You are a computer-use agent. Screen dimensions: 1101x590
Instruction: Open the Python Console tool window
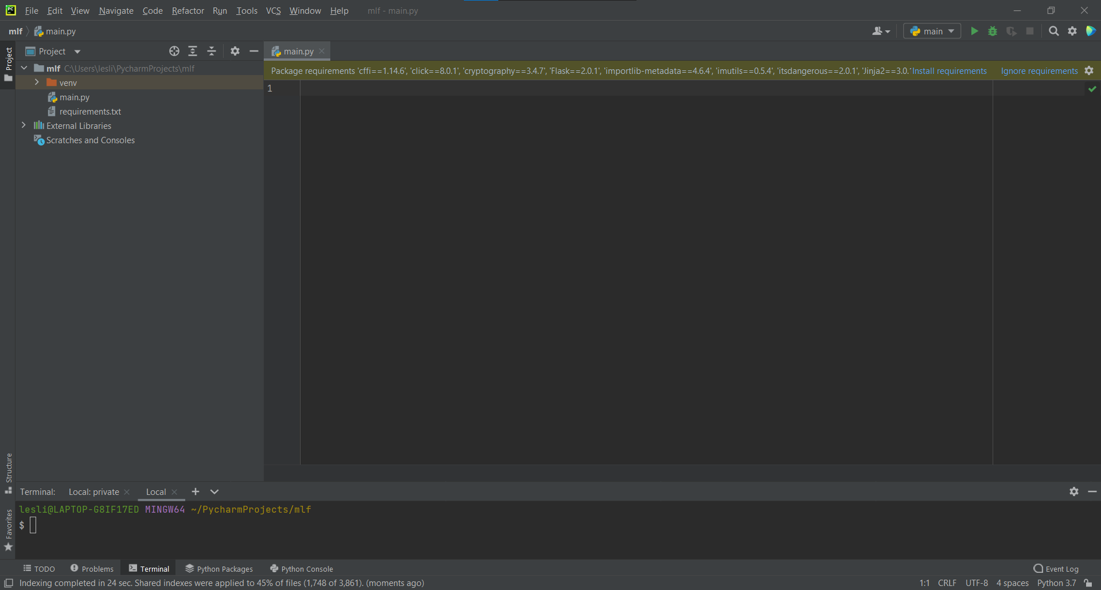click(x=302, y=569)
